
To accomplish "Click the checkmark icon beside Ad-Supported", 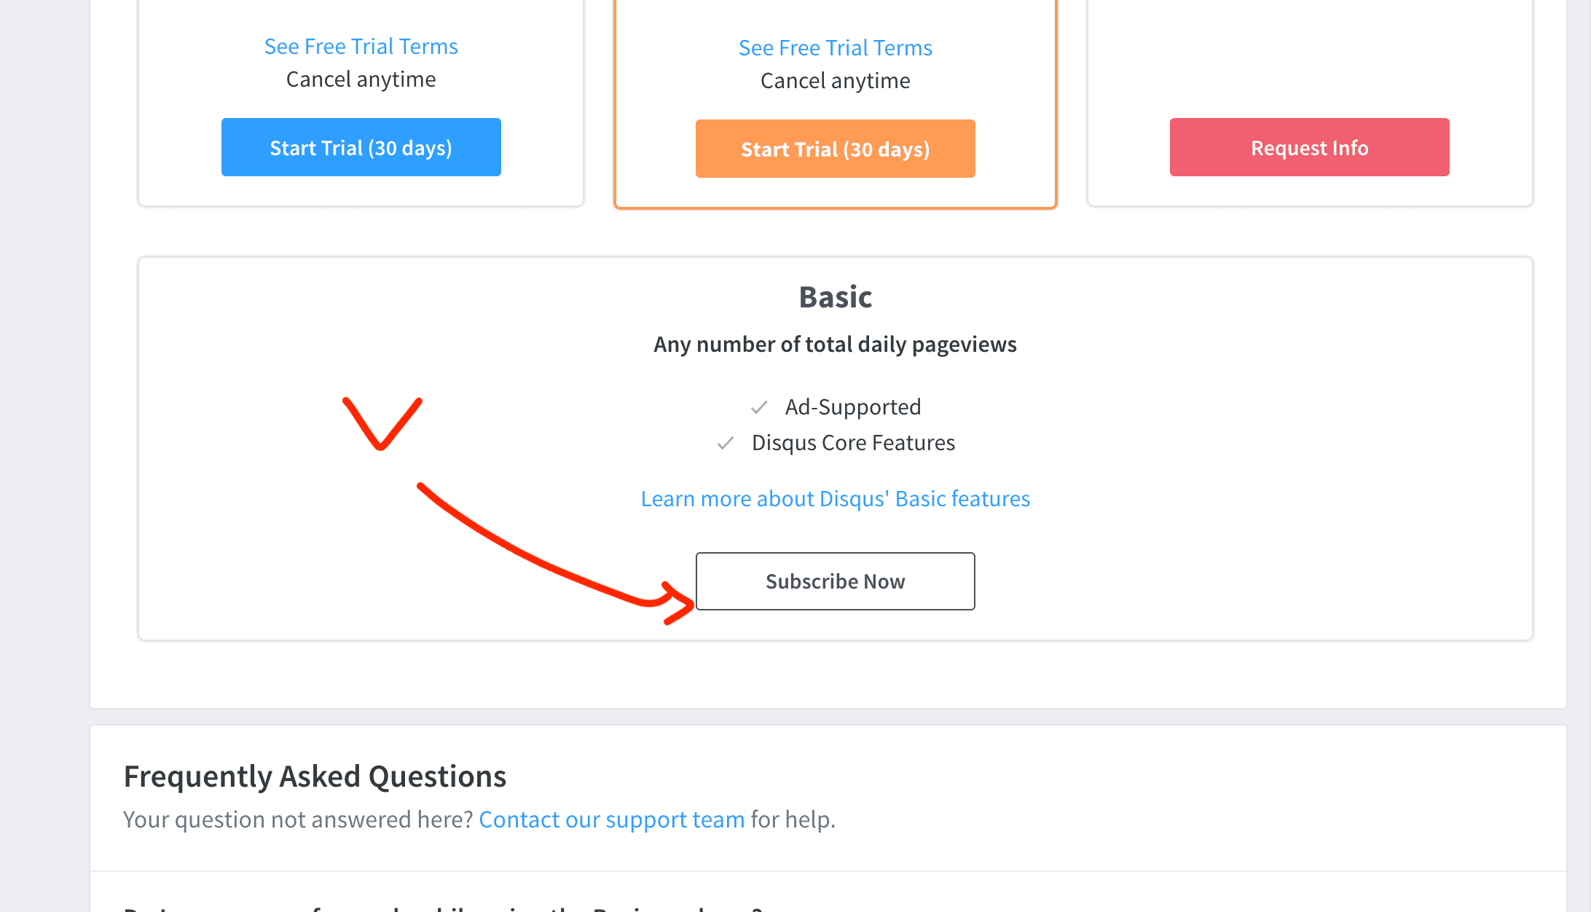I will pos(759,407).
